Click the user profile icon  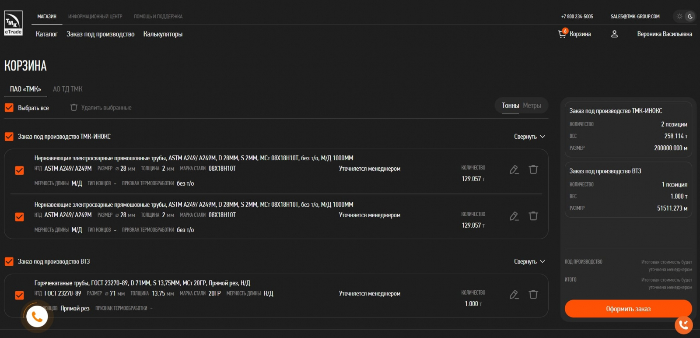614,34
